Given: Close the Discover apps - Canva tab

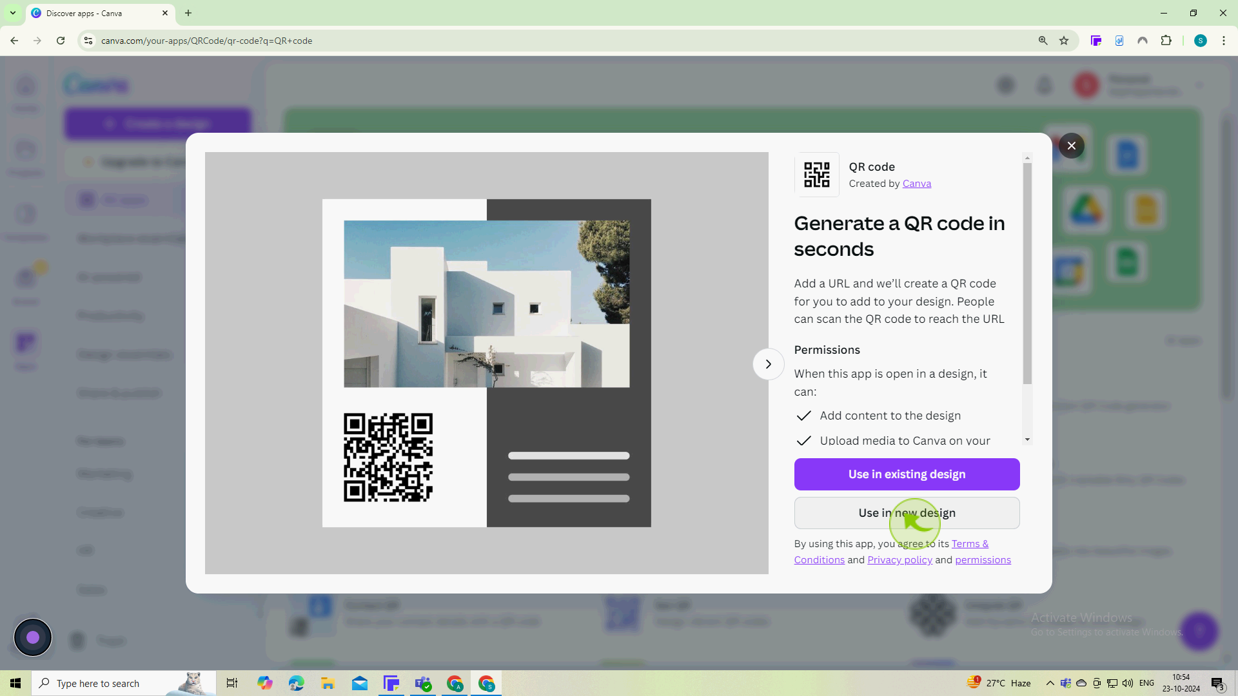Looking at the screenshot, I should [164, 13].
